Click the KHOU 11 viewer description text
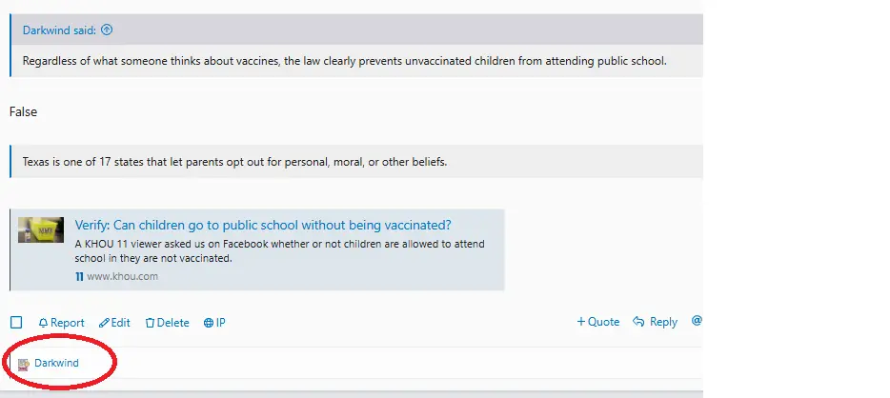 click(279, 250)
